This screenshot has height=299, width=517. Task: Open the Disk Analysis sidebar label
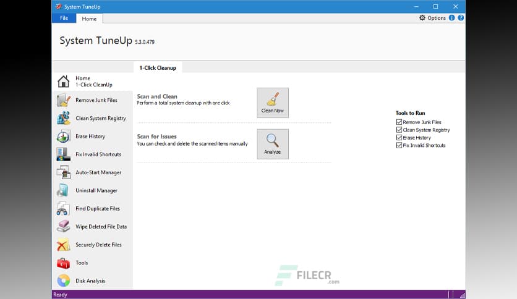90,281
